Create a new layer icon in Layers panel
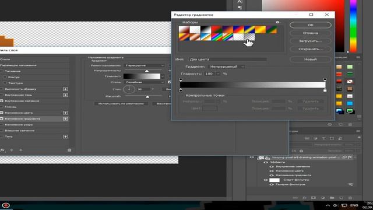The width and height of the screenshot is (373, 210). coord(341,198)
